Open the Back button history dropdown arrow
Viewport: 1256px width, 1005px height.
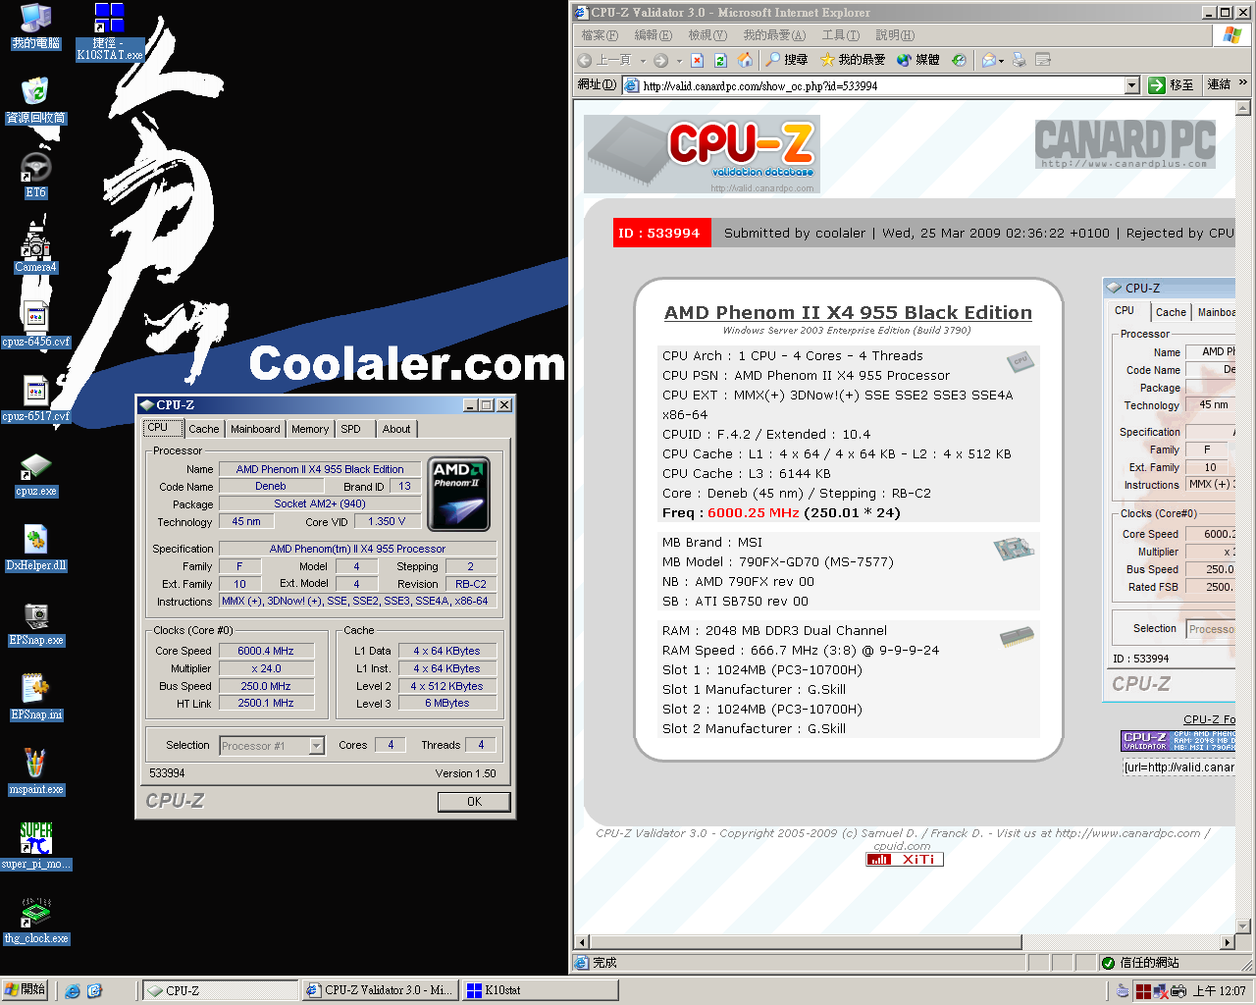[643, 61]
